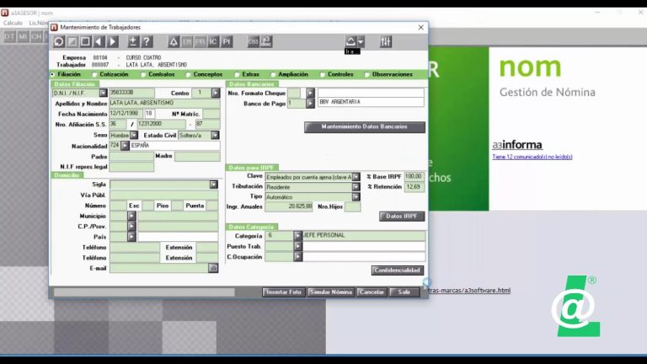Open the Sigla dropdown in Domicilio
Image resolution: width=647 pixels, height=364 pixels.
[x=213, y=185]
